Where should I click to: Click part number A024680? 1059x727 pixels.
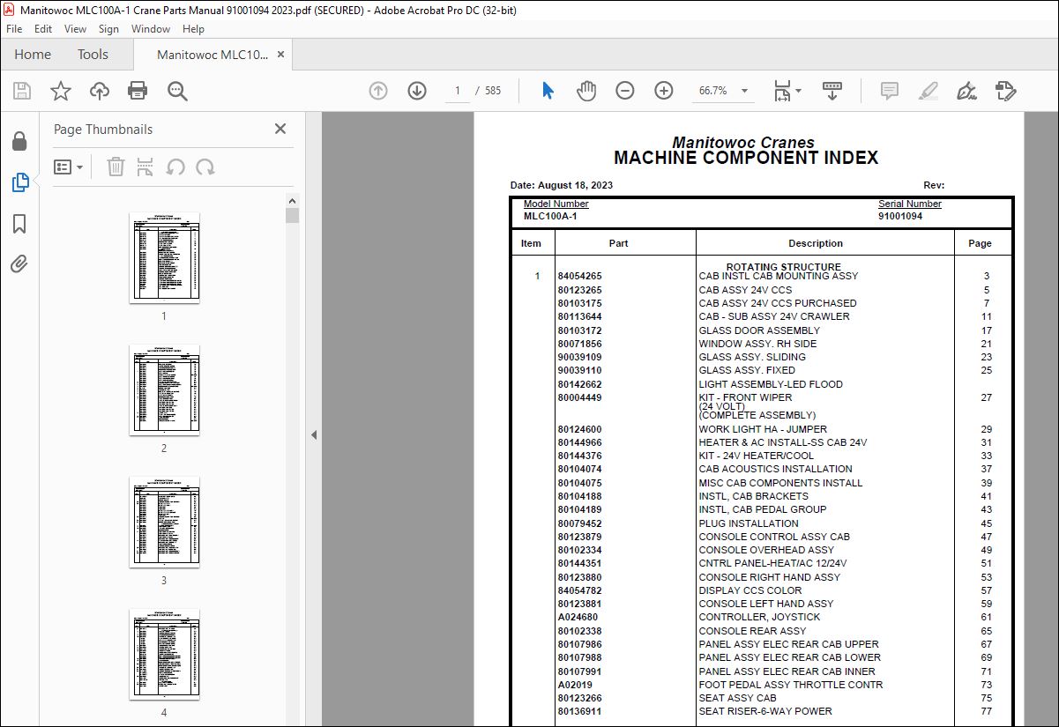point(578,618)
